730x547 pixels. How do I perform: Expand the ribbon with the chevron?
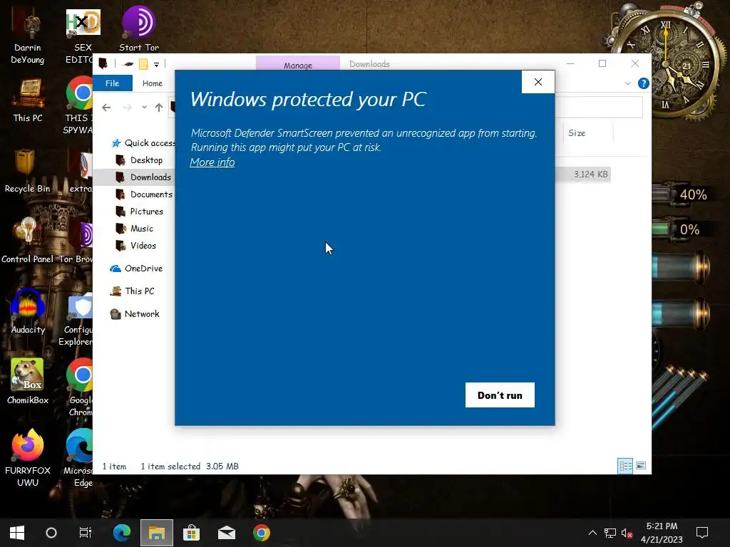[628, 83]
